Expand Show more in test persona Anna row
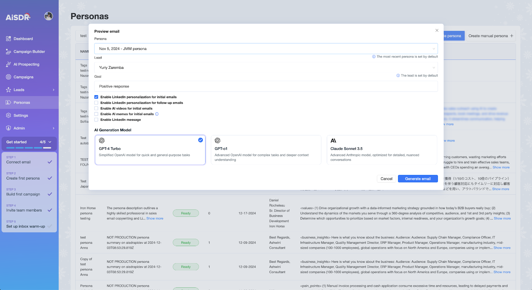Viewport: 532px width, 290px height. coord(502,248)
